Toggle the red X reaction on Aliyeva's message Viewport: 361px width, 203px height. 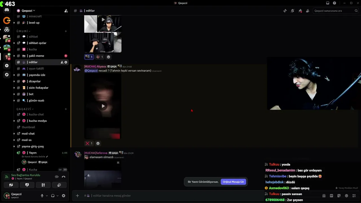coord(89,144)
